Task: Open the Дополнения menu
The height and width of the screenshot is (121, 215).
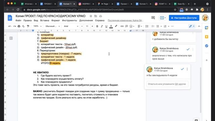Action: 86,21
